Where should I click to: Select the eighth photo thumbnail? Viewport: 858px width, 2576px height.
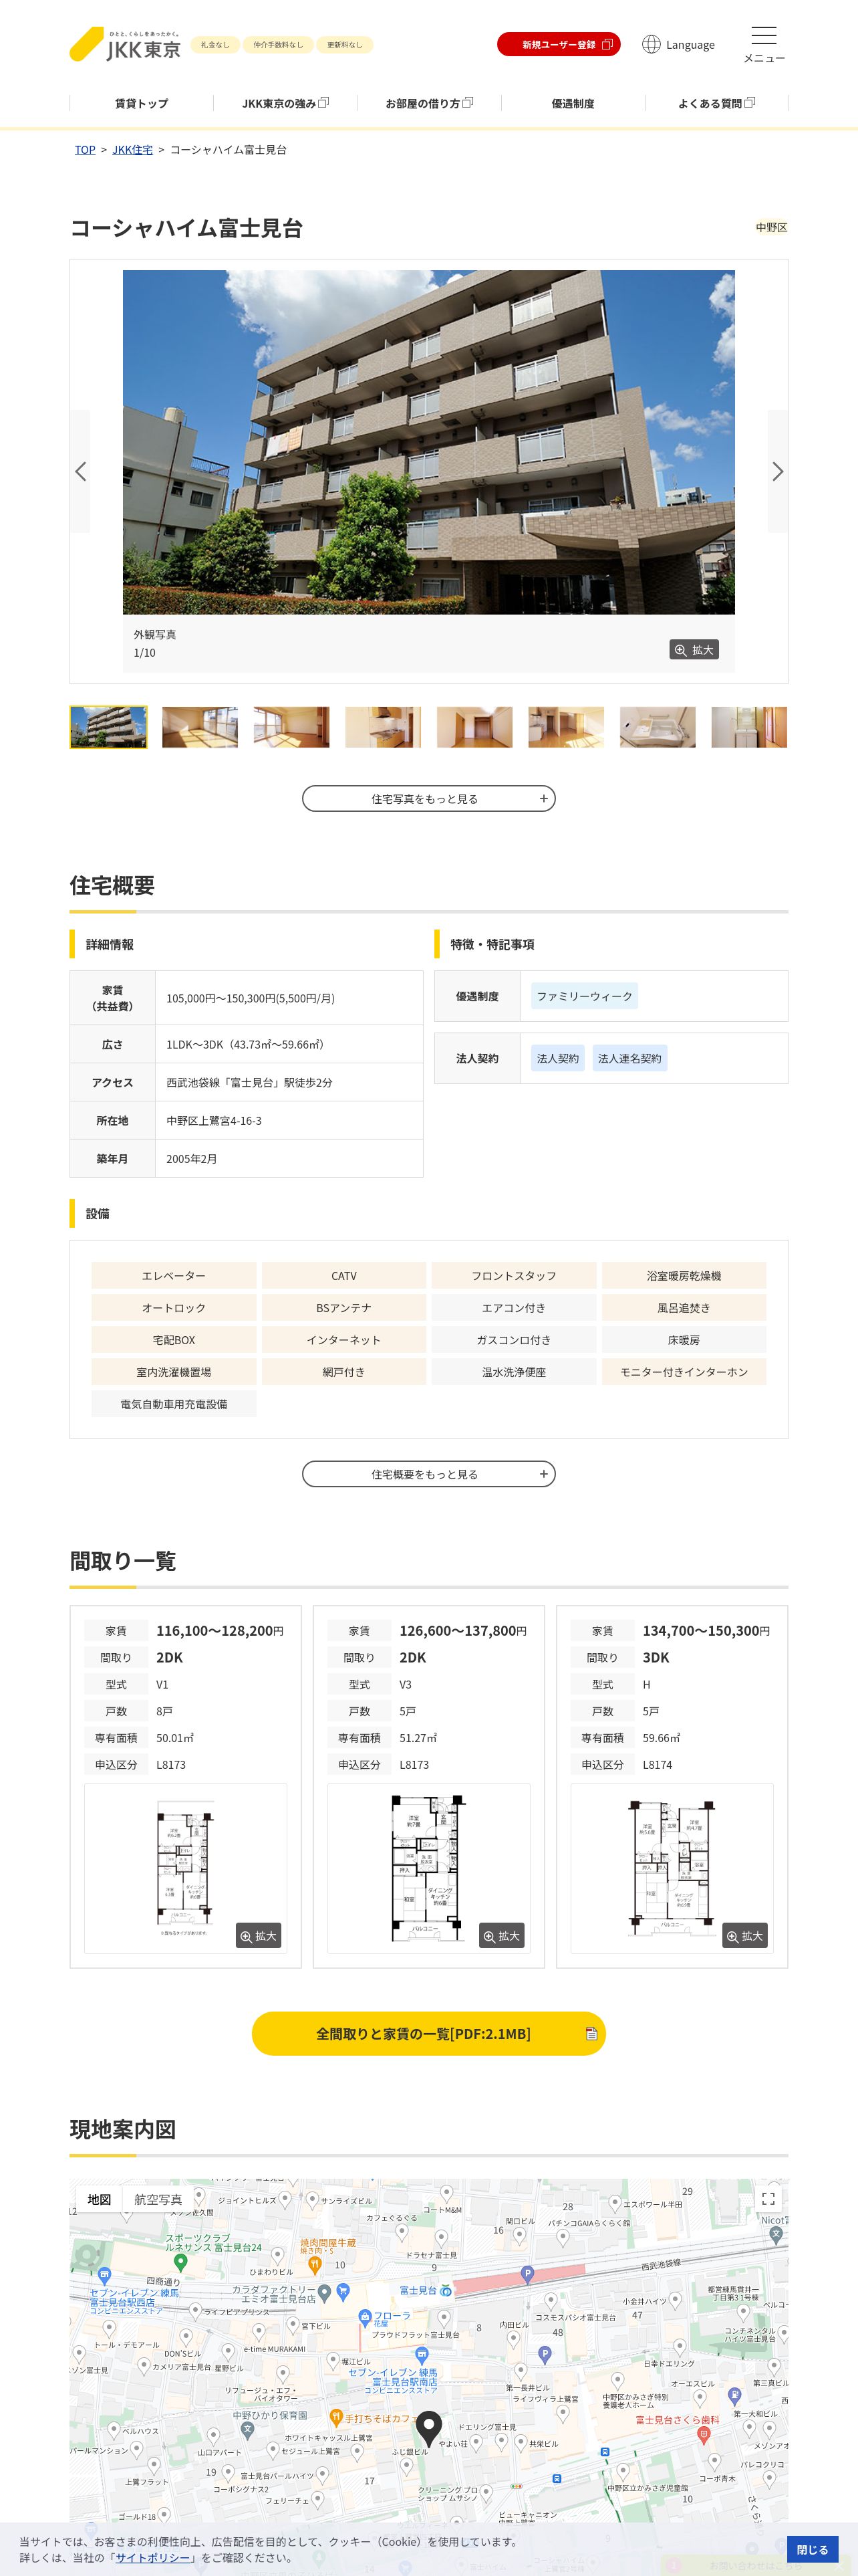click(749, 727)
